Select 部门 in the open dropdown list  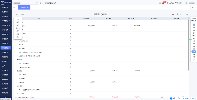point(18,31)
